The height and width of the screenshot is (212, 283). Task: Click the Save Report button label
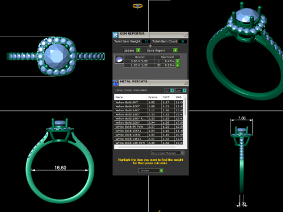156,51
